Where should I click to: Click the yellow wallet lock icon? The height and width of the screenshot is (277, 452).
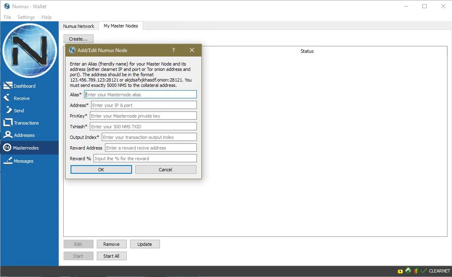400,271
